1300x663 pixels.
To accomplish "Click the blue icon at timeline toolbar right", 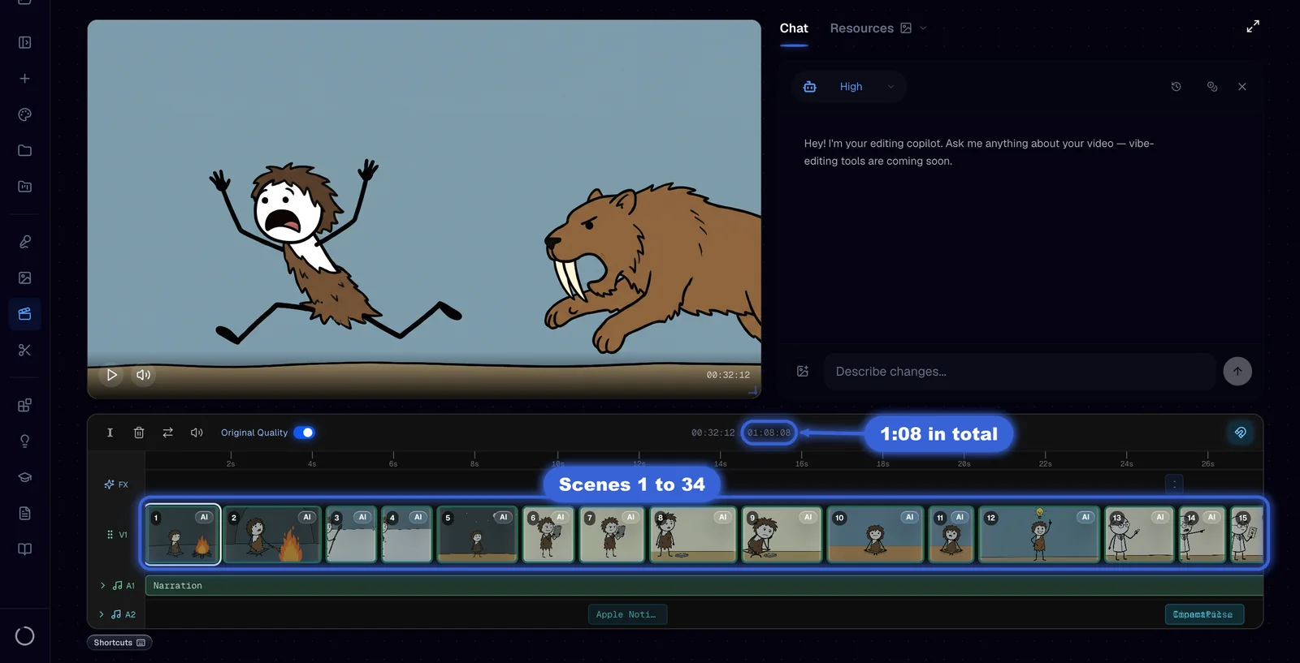I will pos(1240,433).
